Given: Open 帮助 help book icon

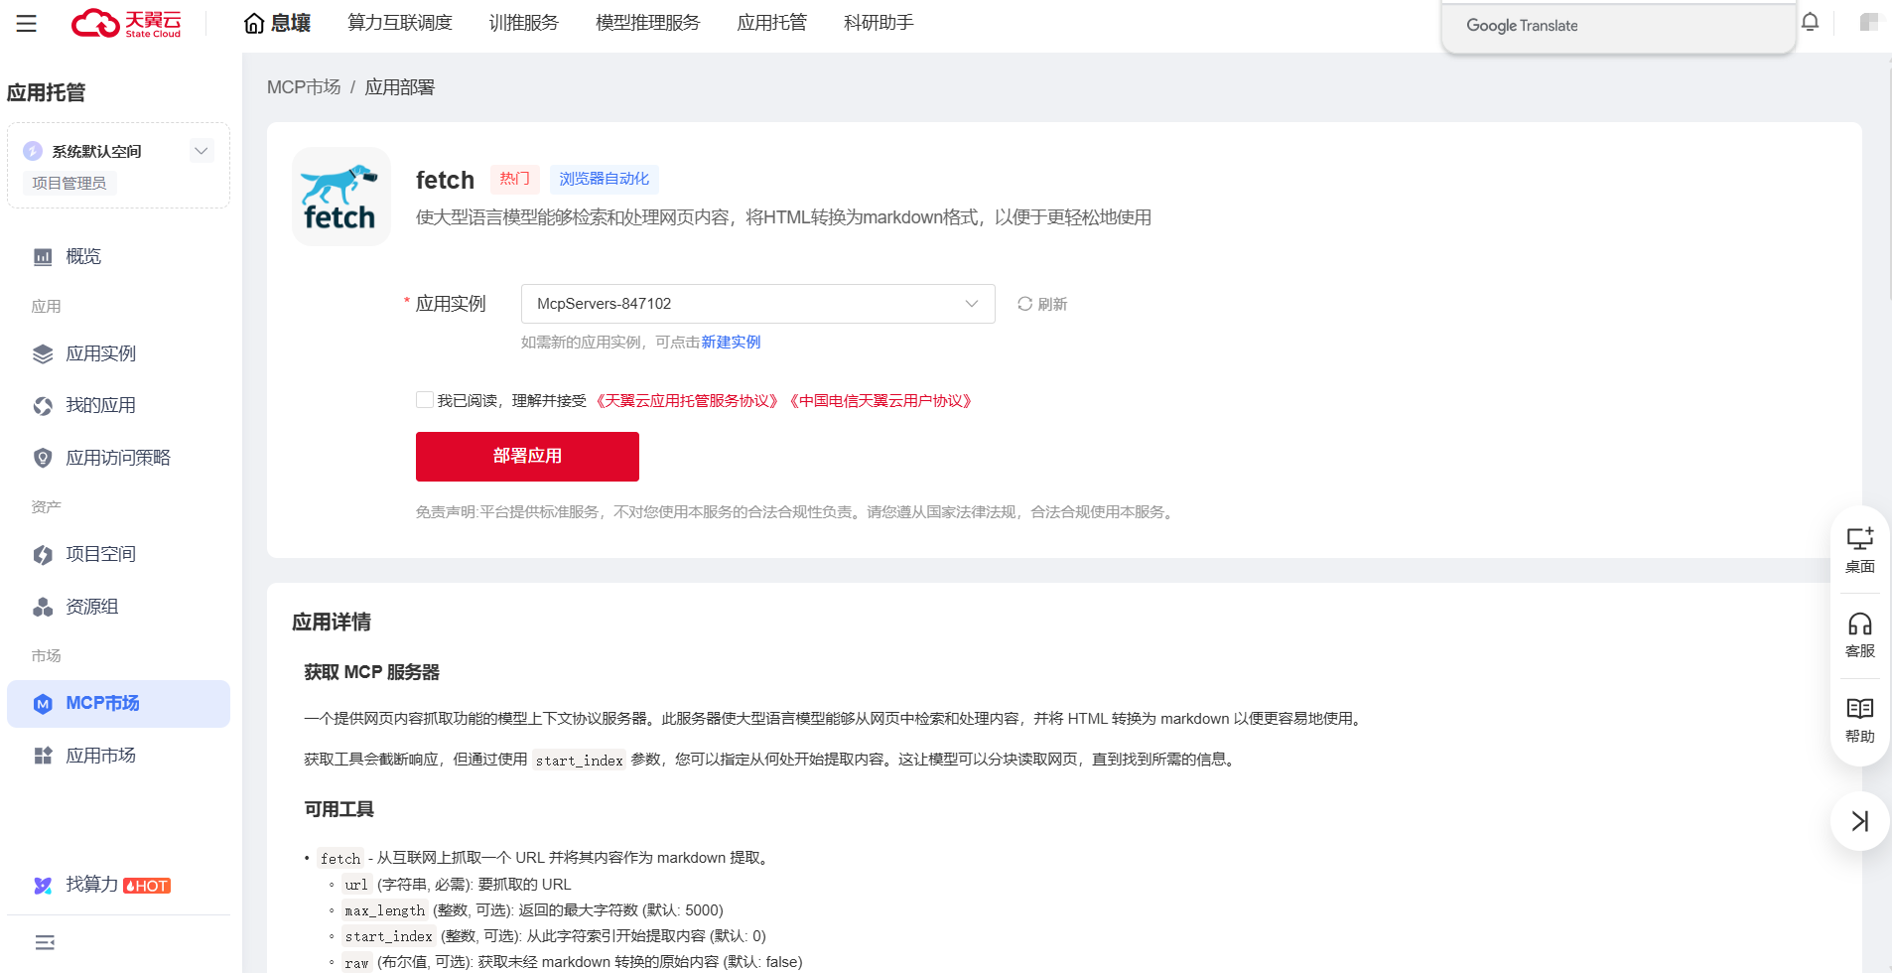Looking at the screenshot, I should point(1860,721).
